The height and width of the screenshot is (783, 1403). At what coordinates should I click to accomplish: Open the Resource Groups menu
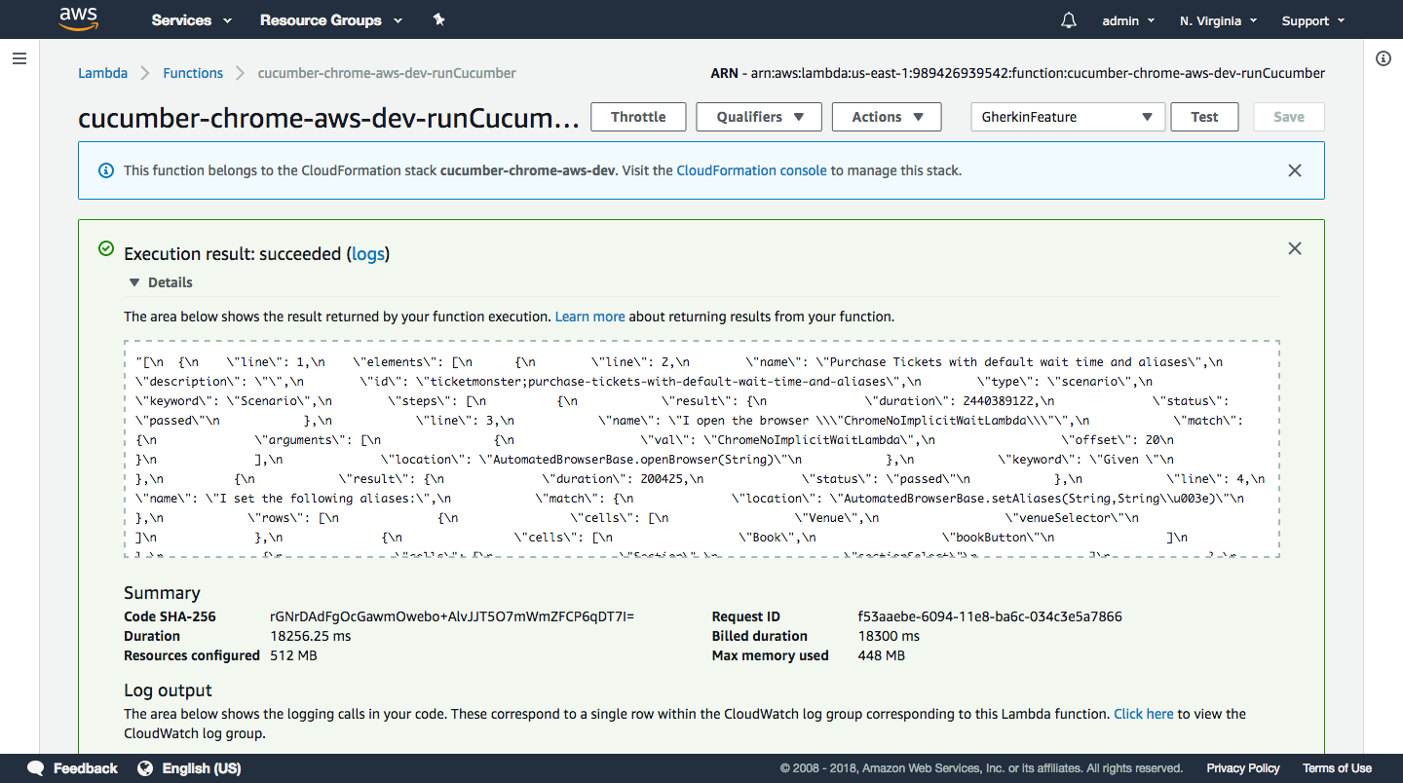330,20
